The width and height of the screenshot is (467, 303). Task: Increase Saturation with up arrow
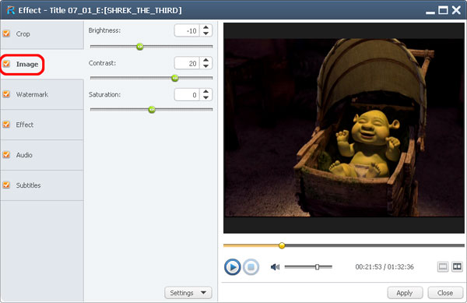tap(205, 92)
